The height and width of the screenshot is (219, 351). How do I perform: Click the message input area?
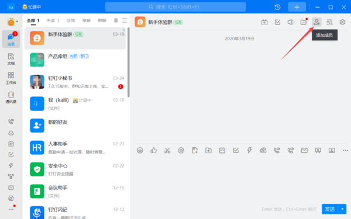(240, 179)
